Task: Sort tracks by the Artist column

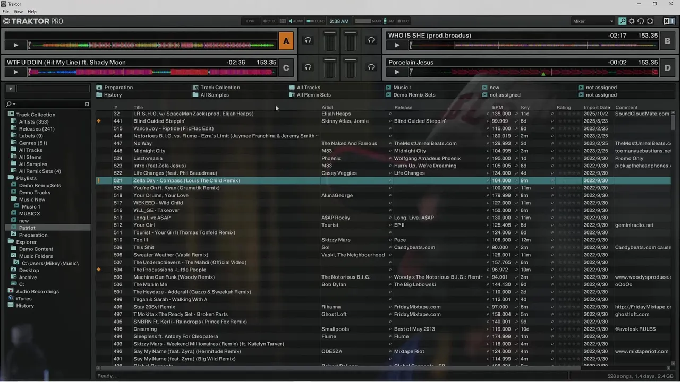Action: click(327, 107)
